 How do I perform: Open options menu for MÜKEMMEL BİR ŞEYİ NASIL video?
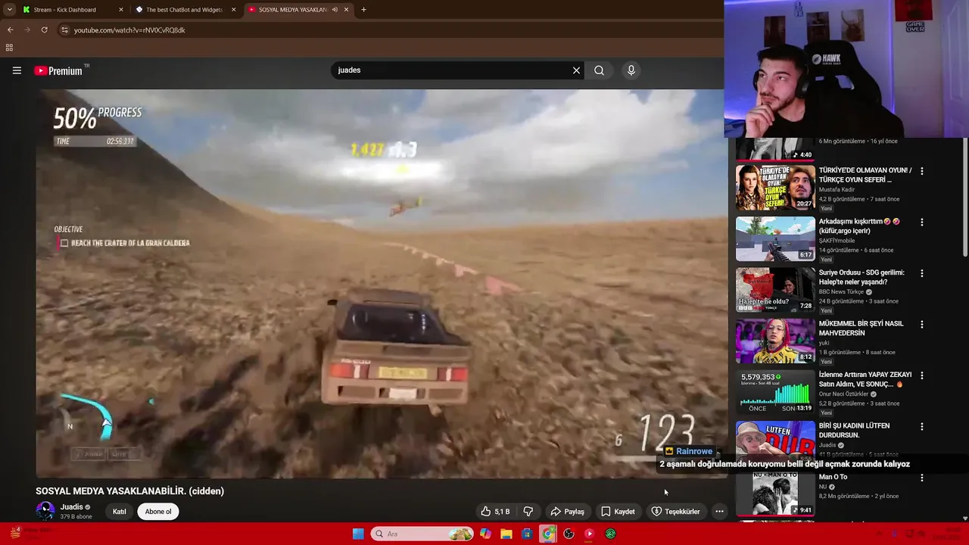921,325
